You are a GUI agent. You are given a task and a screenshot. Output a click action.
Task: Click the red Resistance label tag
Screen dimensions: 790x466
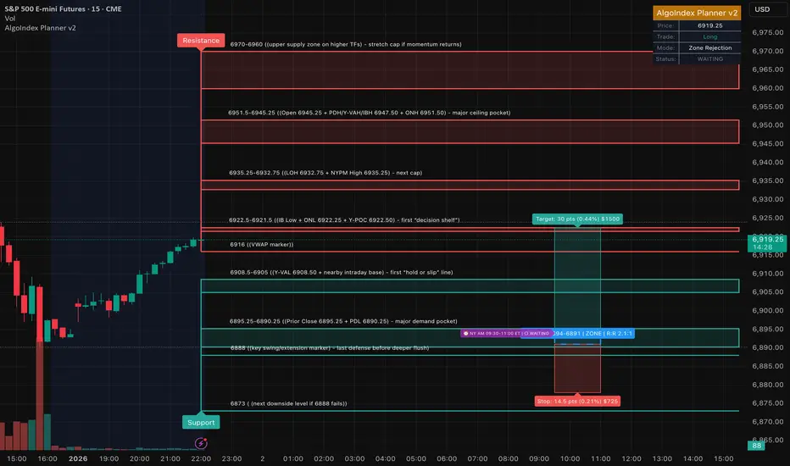point(201,41)
